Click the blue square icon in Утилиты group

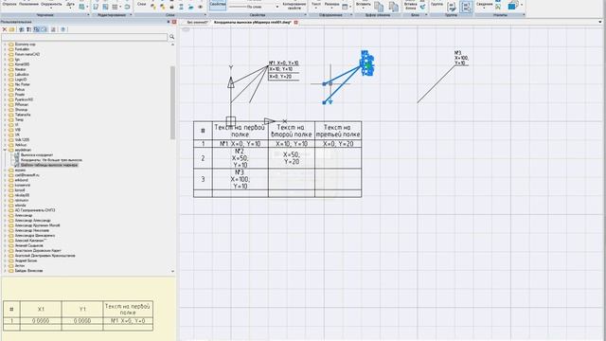click(512, 6)
